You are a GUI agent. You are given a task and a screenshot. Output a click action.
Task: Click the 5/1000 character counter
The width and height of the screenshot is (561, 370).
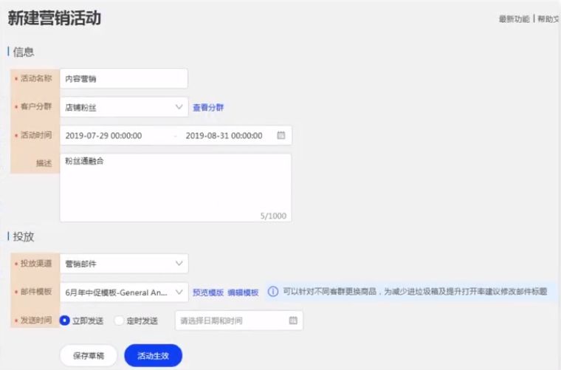tap(273, 216)
